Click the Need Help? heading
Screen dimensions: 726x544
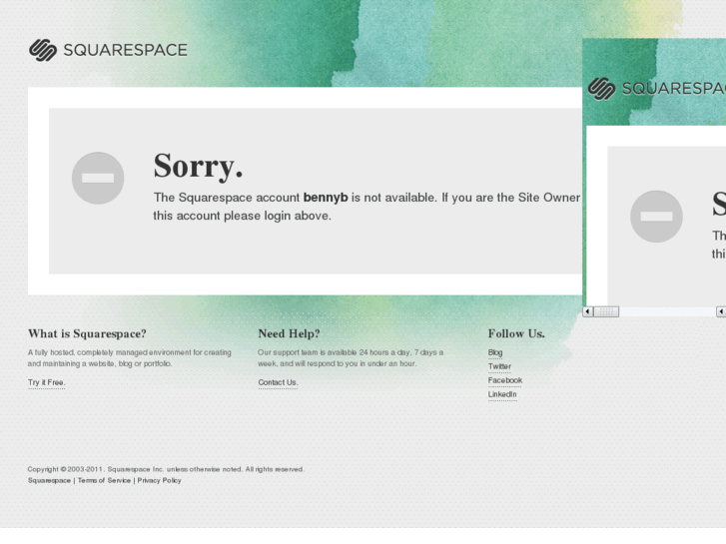289,333
